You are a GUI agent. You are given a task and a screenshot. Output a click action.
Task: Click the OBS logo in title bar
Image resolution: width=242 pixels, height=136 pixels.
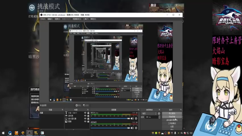coord(41,15)
